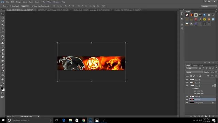Select the Pen tool
This screenshot has height=123, width=218.
pyautogui.click(x=2, y=65)
